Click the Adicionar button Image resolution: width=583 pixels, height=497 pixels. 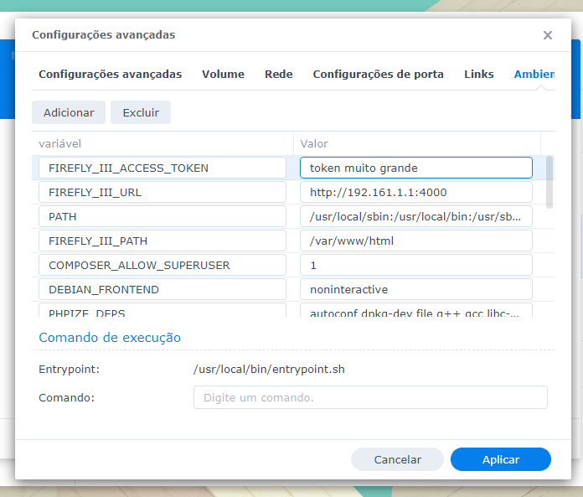coord(69,112)
